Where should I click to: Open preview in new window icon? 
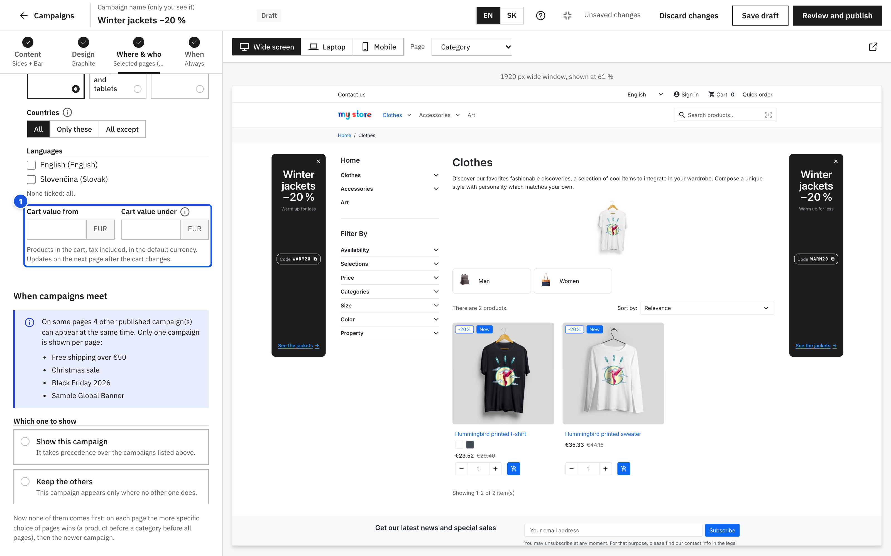point(873,47)
